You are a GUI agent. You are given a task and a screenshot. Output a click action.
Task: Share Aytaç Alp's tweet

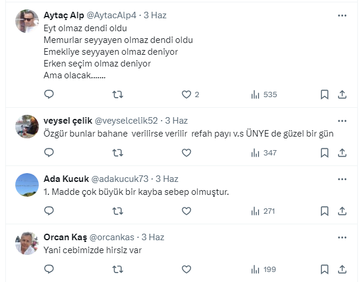click(x=343, y=94)
